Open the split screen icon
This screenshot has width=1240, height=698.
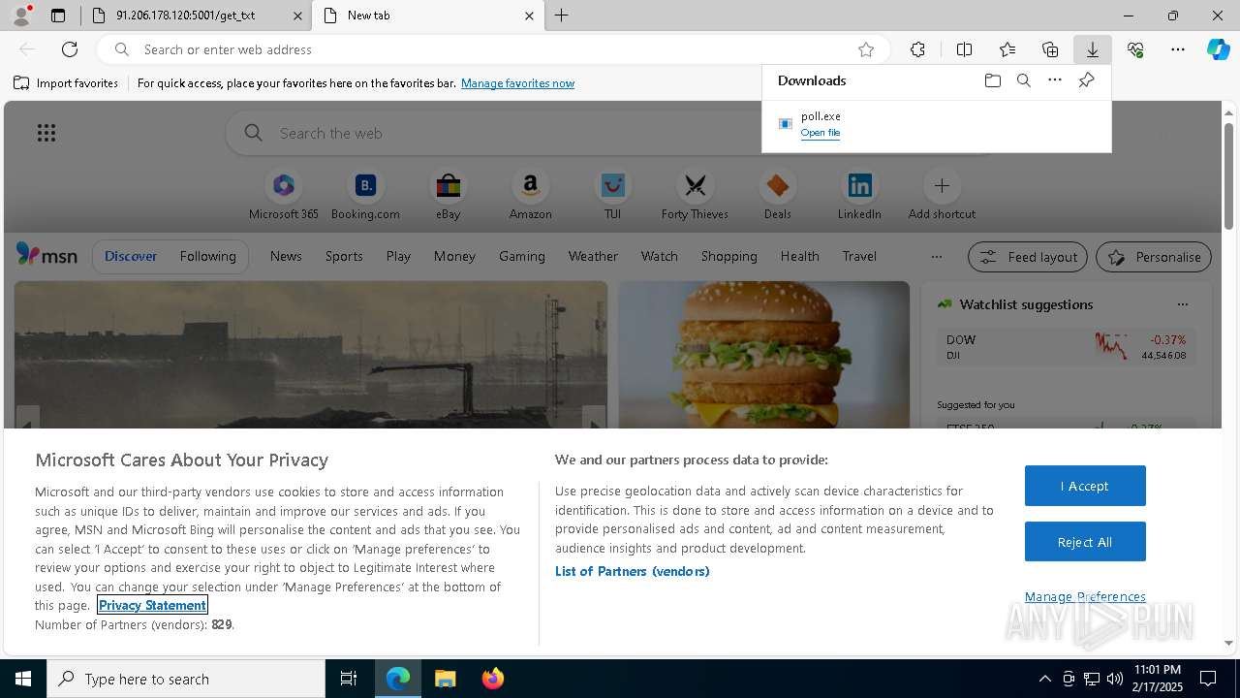point(964,49)
